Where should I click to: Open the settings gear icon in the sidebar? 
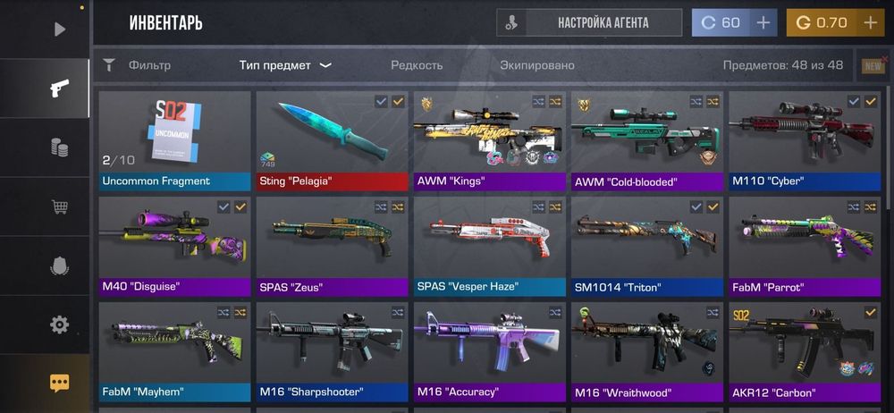59,324
